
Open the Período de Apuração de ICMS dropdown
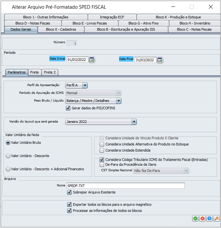point(93,93)
